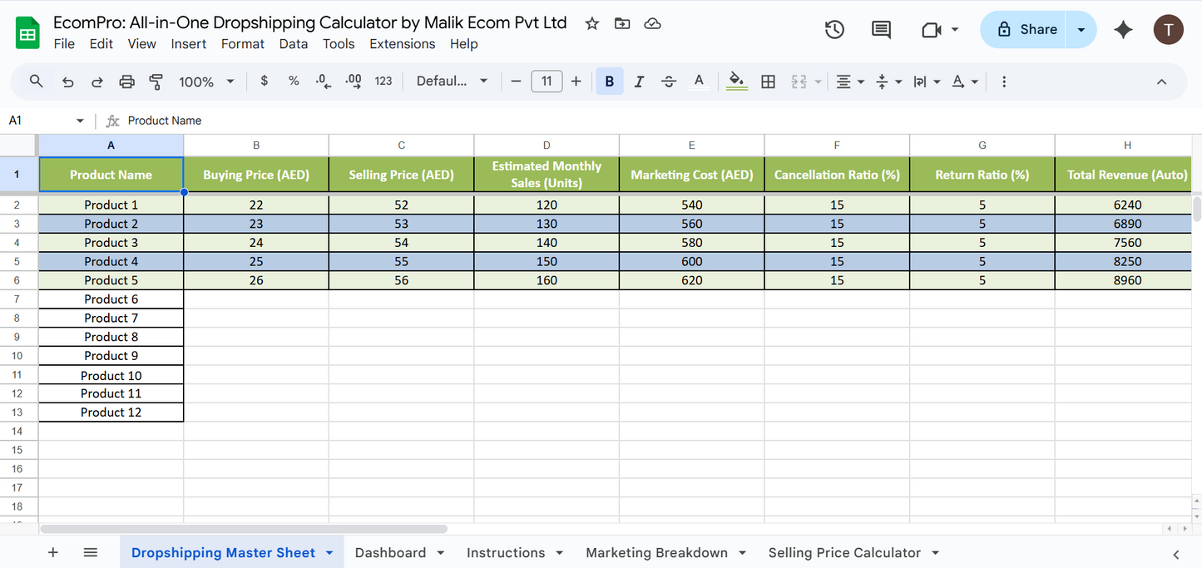This screenshot has height=568, width=1202.
Task: Open the fill color picker
Action: (737, 81)
